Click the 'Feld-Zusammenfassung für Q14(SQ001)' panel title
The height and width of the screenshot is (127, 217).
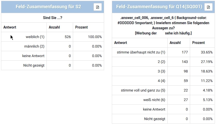(x=159, y=7)
